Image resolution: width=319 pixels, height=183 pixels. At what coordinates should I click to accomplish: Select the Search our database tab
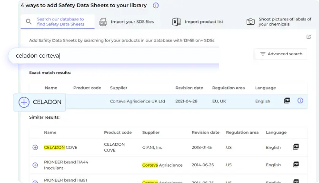[x=58, y=21]
